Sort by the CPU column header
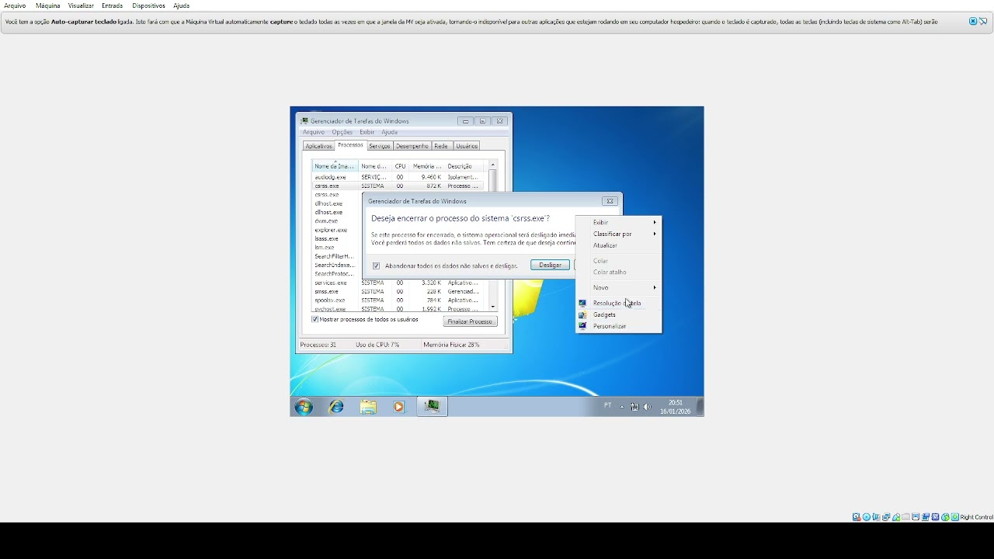This screenshot has width=994, height=559. tap(400, 166)
